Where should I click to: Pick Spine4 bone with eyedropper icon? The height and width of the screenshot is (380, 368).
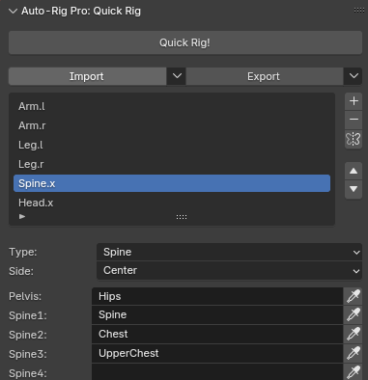(x=353, y=372)
